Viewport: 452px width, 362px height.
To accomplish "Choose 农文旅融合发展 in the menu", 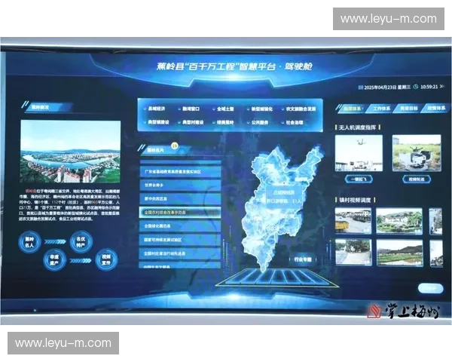I will (300, 110).
